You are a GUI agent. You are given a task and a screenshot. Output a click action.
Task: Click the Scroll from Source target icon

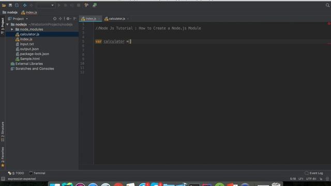(x=55, y=19)
